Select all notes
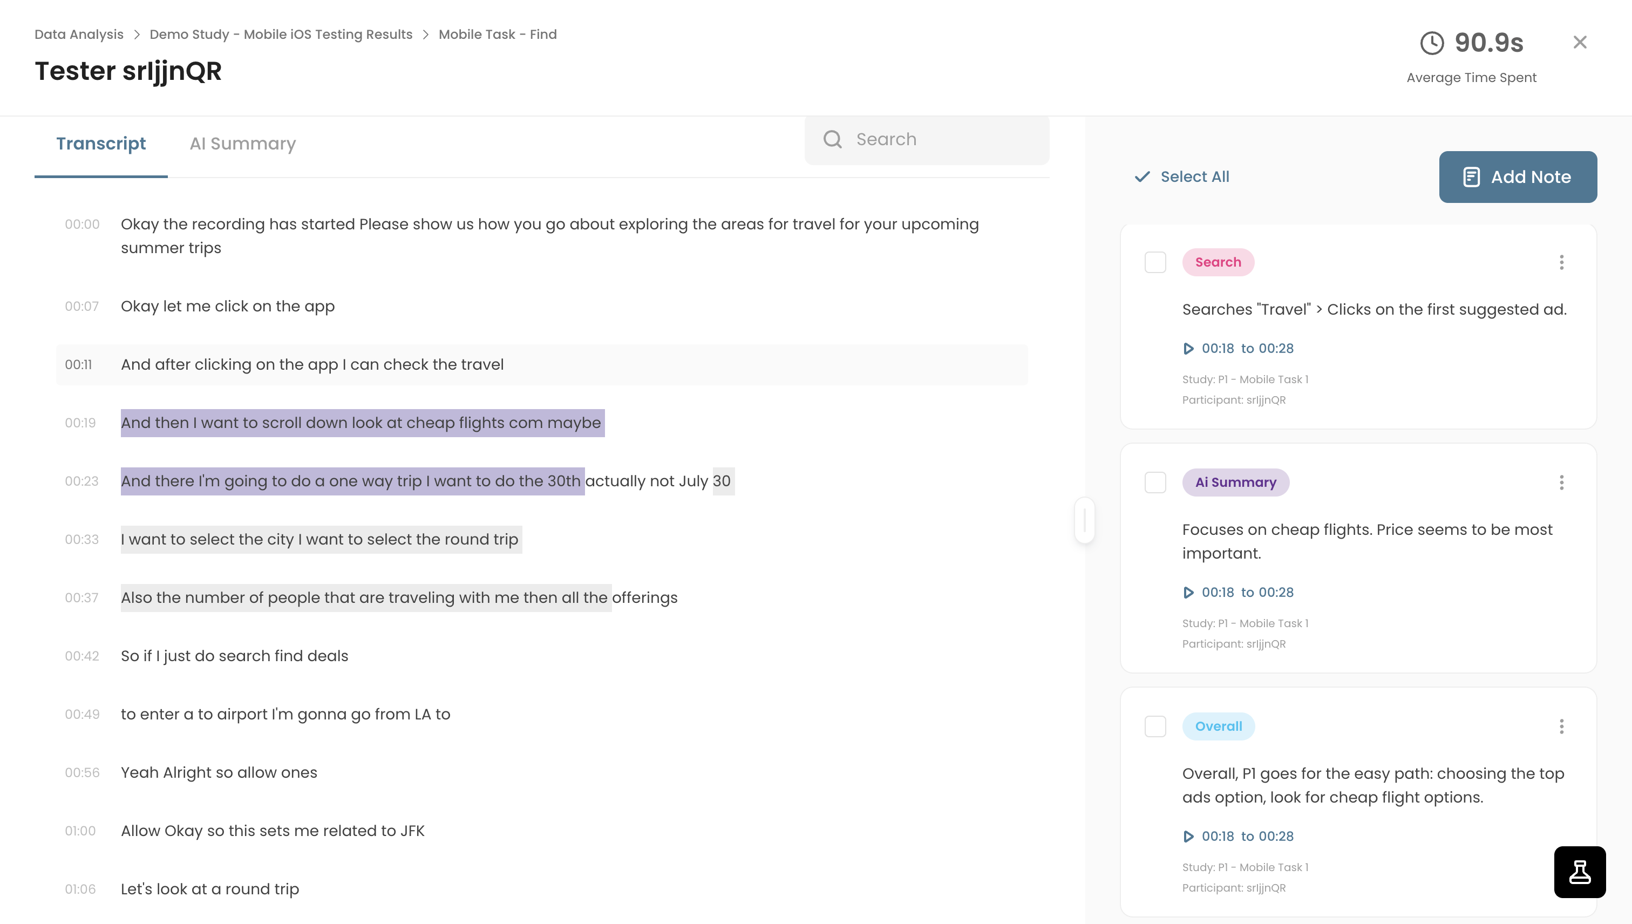1632x924 pixels. pyautogui.click(x=1182, y=176)
